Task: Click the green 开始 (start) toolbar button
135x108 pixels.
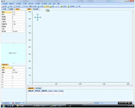Action: pos(47,7)
